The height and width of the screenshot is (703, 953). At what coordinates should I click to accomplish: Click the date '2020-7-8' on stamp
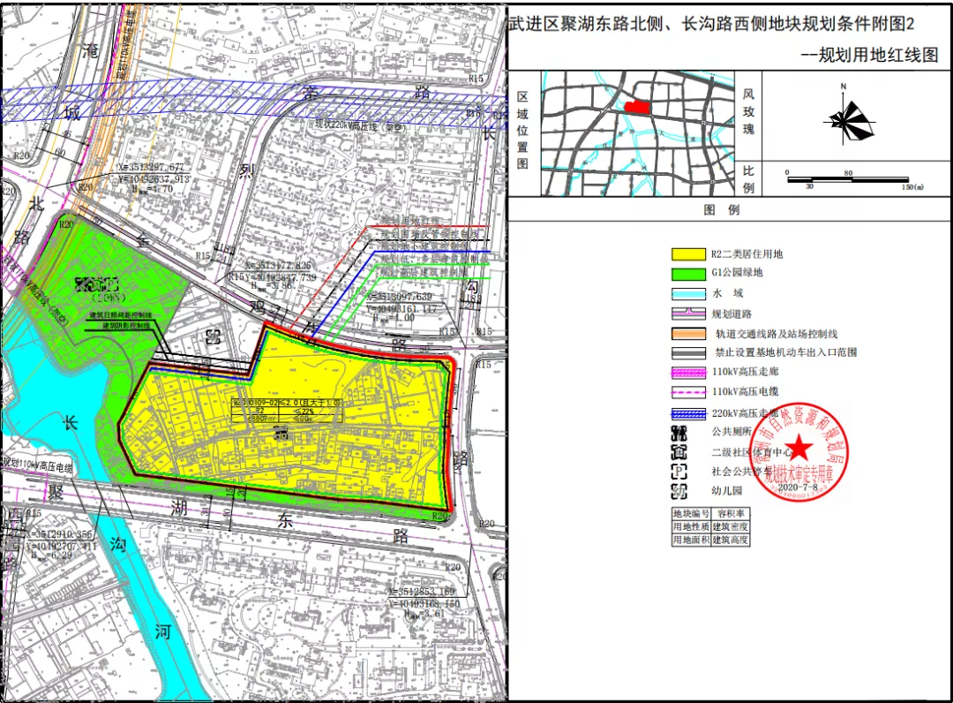coord(798,488)
